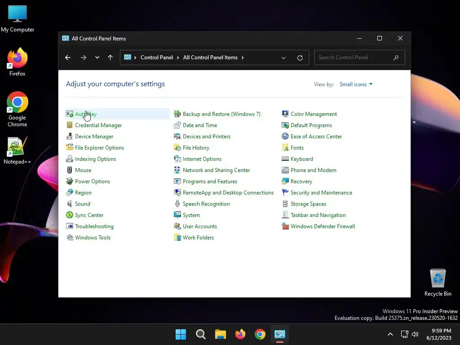Open Work Folders link

[198, 237]
